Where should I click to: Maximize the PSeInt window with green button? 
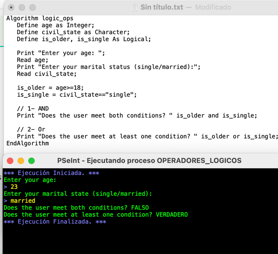click(31, 161)
